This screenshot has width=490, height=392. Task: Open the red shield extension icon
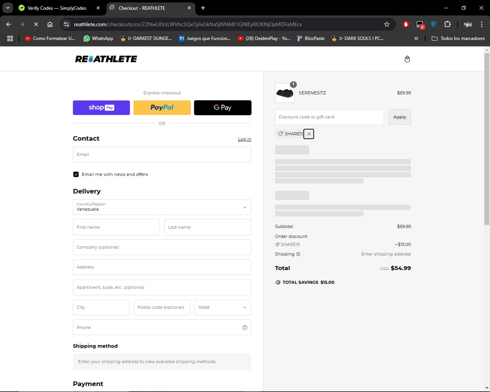(406, 24)
